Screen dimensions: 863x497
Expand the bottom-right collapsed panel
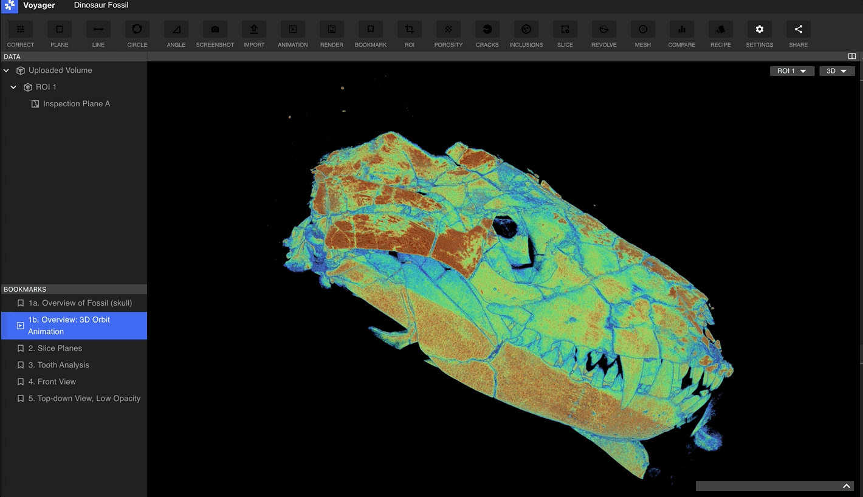click(x=846, y=486)
